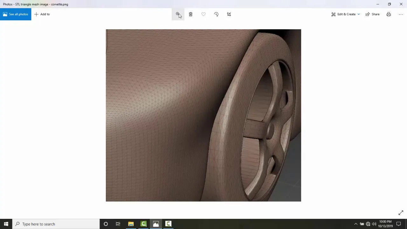This screenshot has height=229, width=407.
Task: Open Windows Start menu
Action: 6,224
